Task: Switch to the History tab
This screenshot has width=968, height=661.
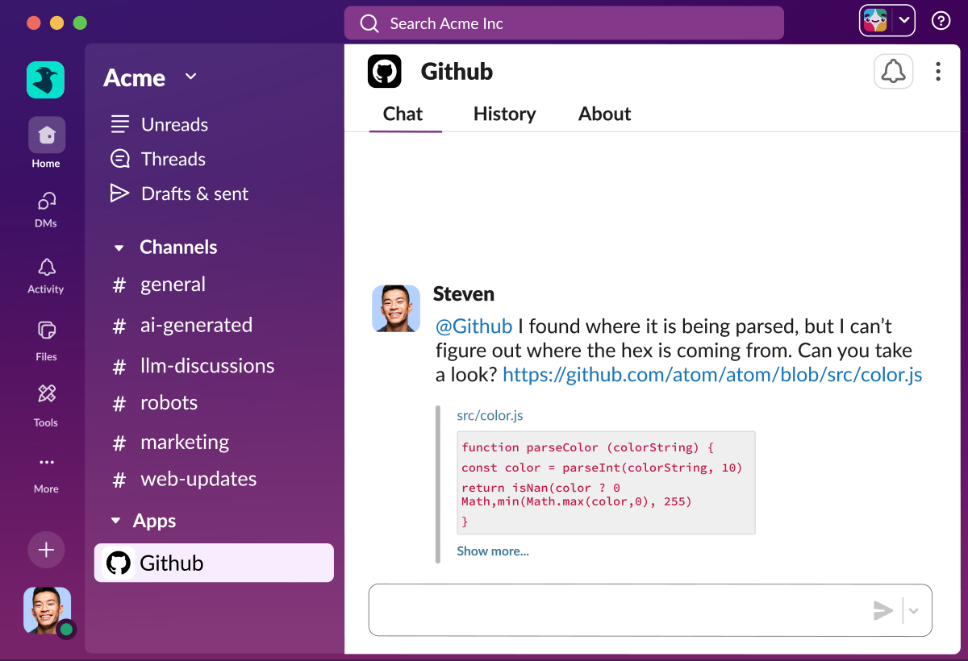Action: [x=504, y=114]
